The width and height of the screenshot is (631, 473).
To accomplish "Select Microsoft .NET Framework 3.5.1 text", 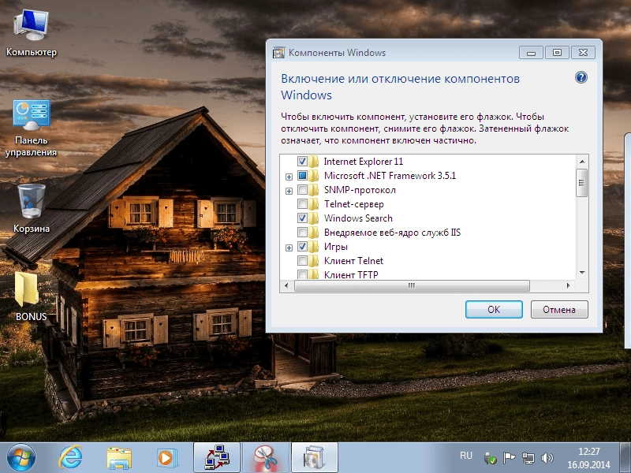I will click(390, 176).
